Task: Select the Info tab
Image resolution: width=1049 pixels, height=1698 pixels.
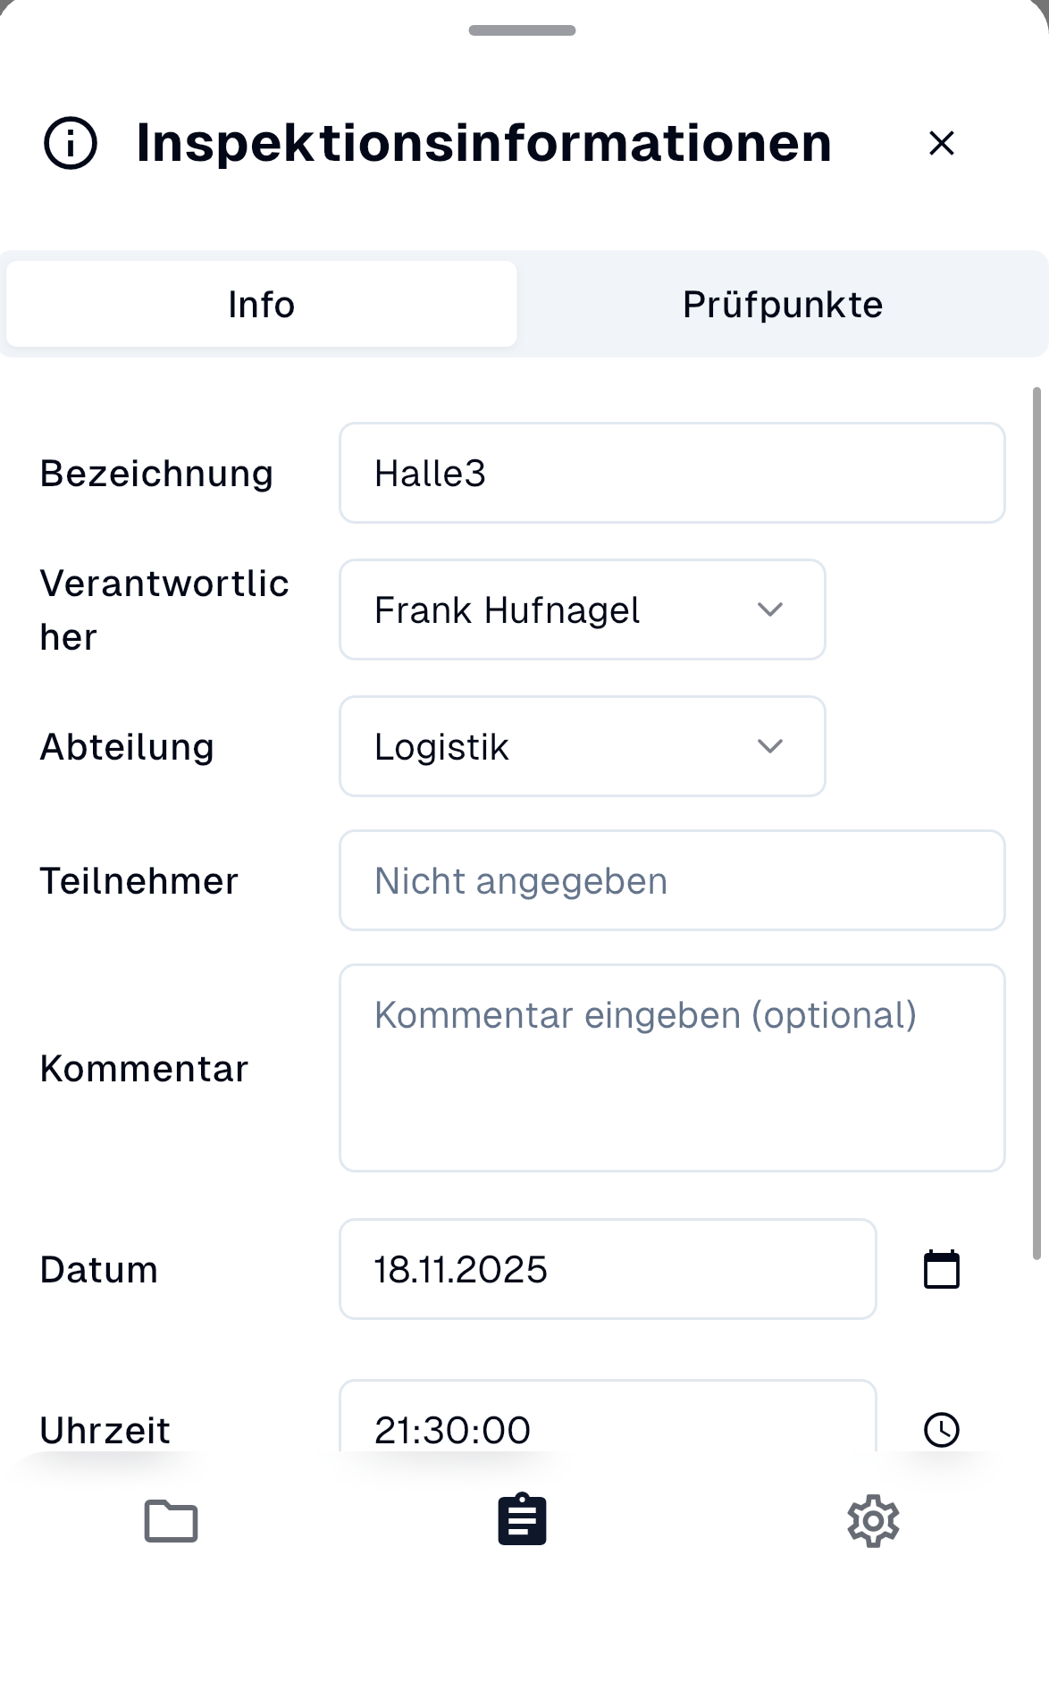Action: coord(261,304)
